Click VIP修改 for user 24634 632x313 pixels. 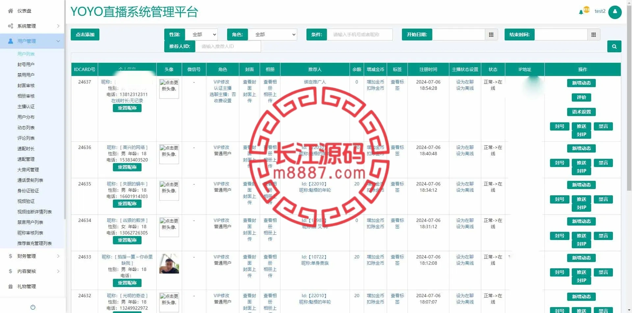tap(222, 220)
